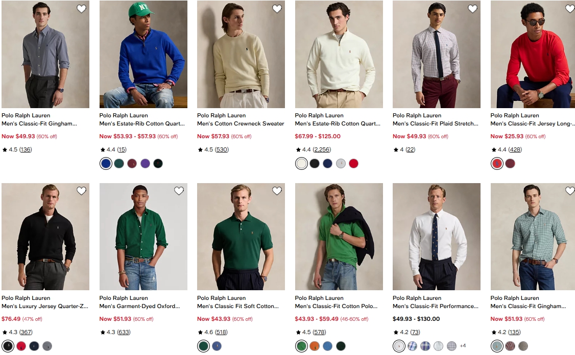Save the cream Estate-Rib quarter-zip to favorites
The image size is (575, 355).
pyautogui.click(x=374, y=9)
